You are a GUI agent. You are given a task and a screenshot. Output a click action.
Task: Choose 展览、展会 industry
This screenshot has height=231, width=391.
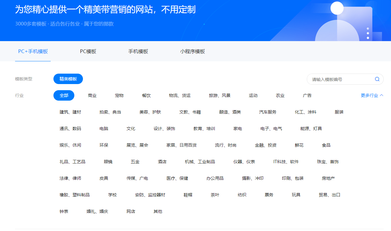(x=137, y=145)
